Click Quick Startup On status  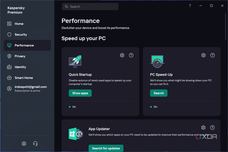[72, 107]
